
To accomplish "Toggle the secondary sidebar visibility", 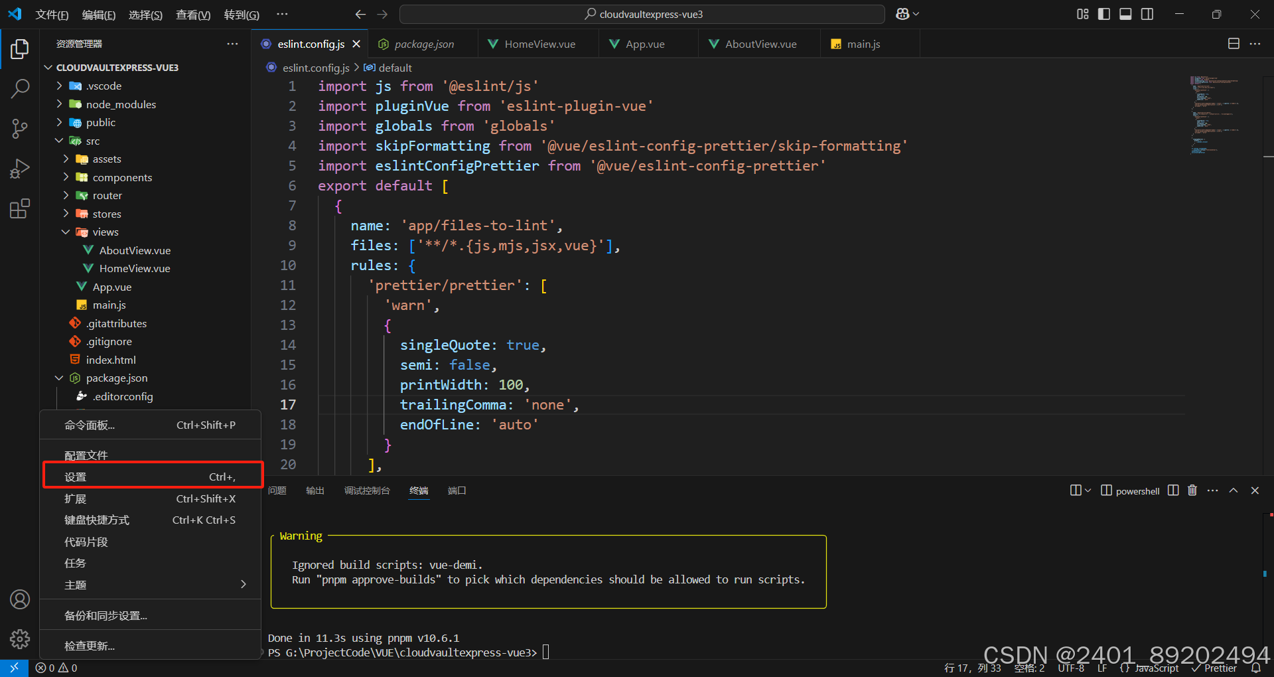I will tap(1147, 13).
